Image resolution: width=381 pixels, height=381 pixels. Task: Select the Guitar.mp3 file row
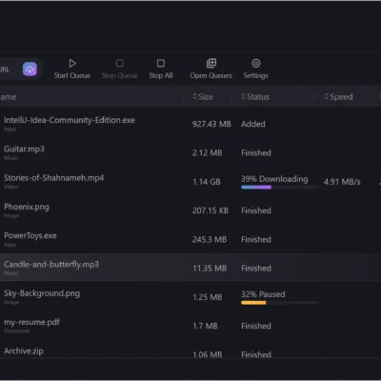(x=190, y=152)
